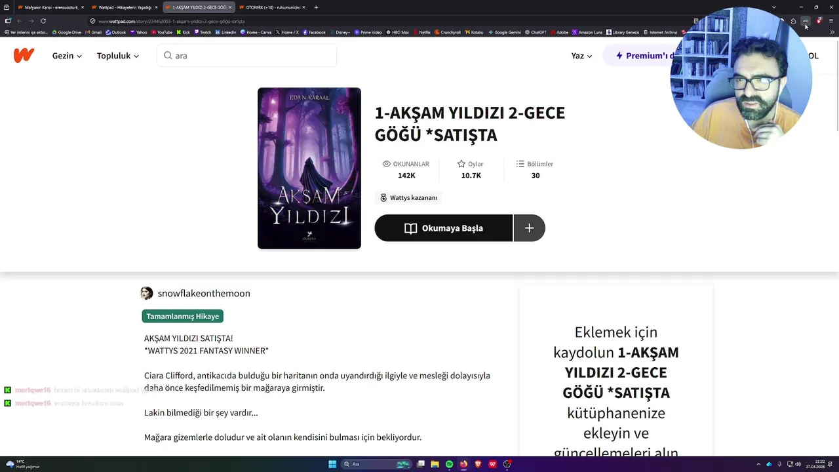Image resolution: width=839 pixels, height=472 pixels.
Task: Open the Crunchyroll bookmark
Action: click(x=448, y=32)
